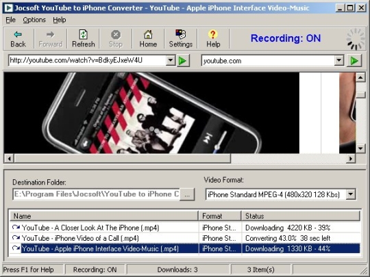Click the Video Format combo box text

[273, 194]
